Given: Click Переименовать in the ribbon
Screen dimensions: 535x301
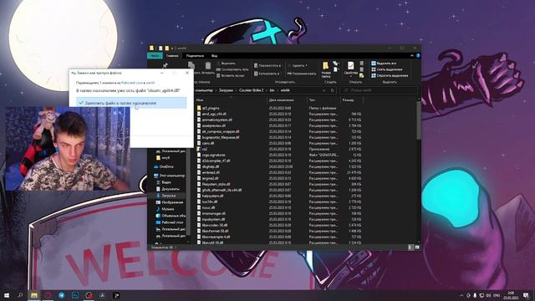Looking at the screenshot, I should [302, 74].
